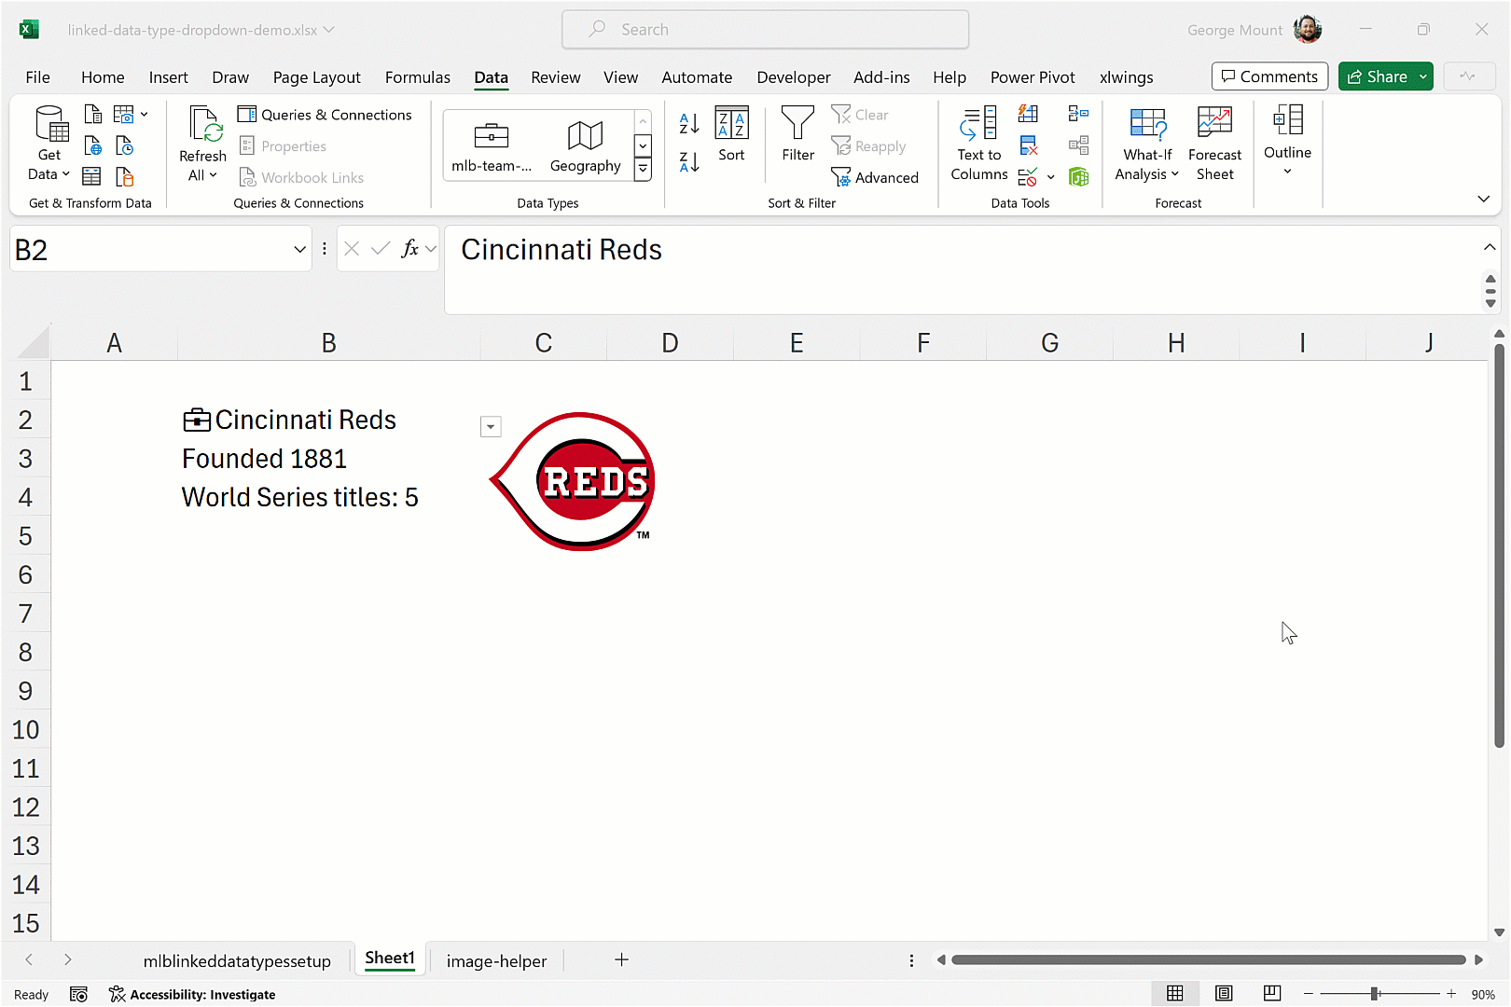
Task: Switch to the image-helper sheet tab
Action: point(496,960)
